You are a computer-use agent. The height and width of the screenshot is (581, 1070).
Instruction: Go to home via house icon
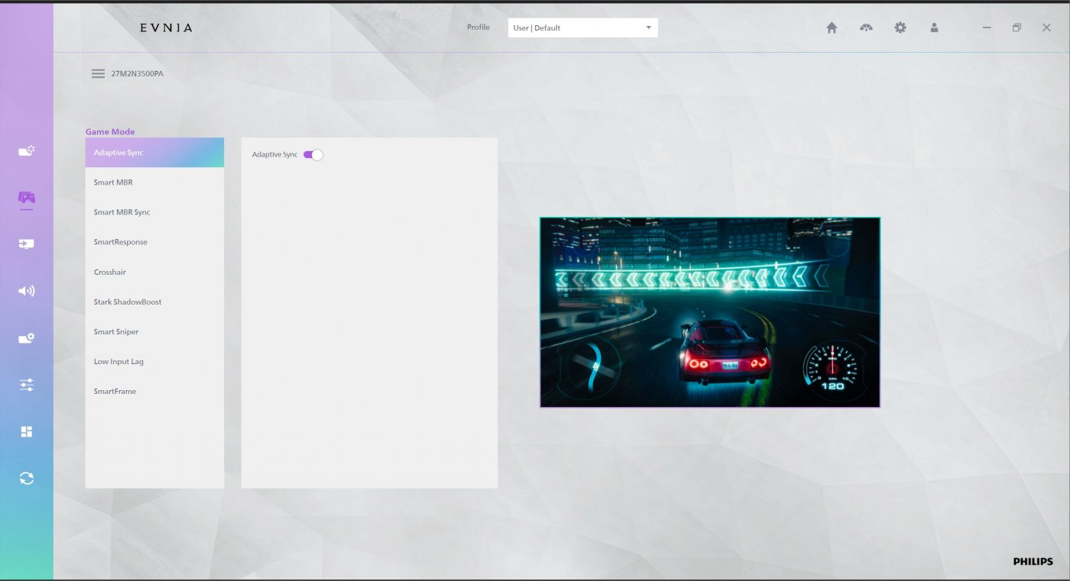coord(832,27)
